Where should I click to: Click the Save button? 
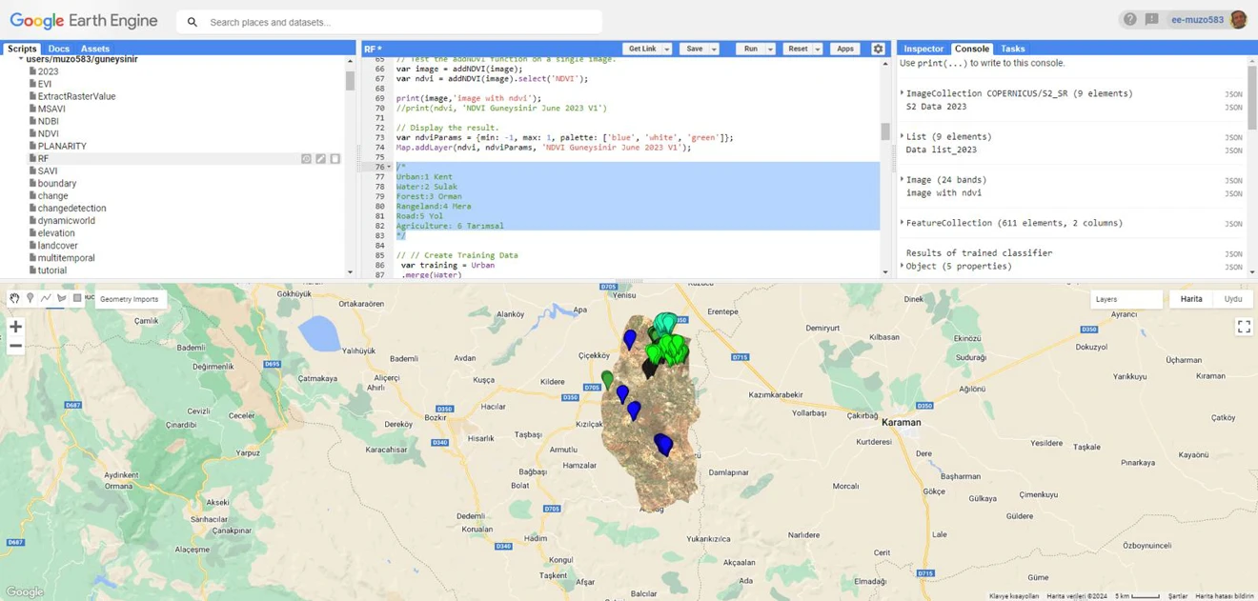694,49
